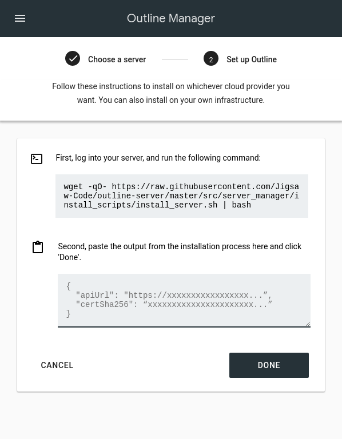Click the "First, log into your server" instruction
Screen dimensions: 342x439
click(x=158, y=158)
